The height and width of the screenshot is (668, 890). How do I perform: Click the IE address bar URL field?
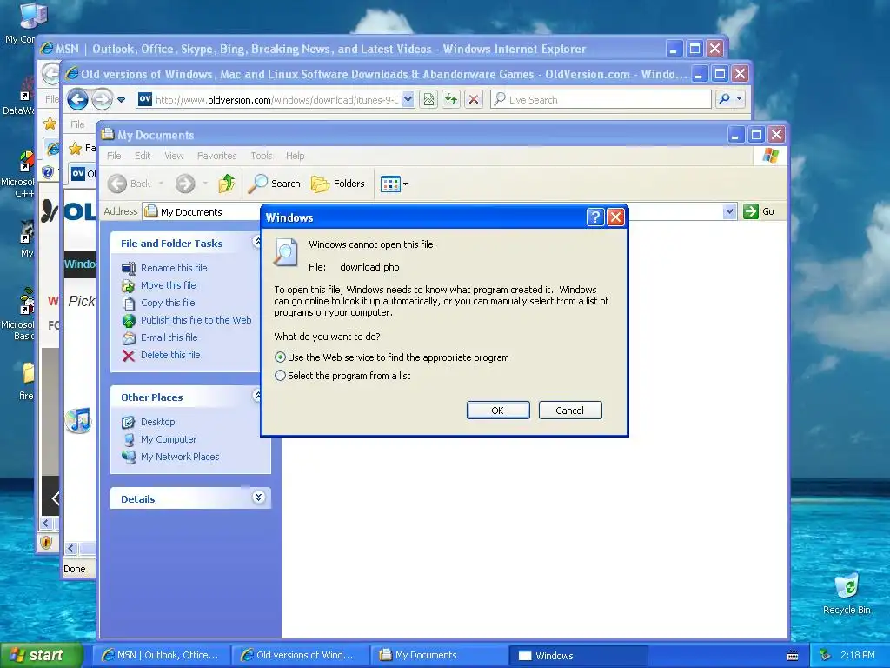(277, 100)
